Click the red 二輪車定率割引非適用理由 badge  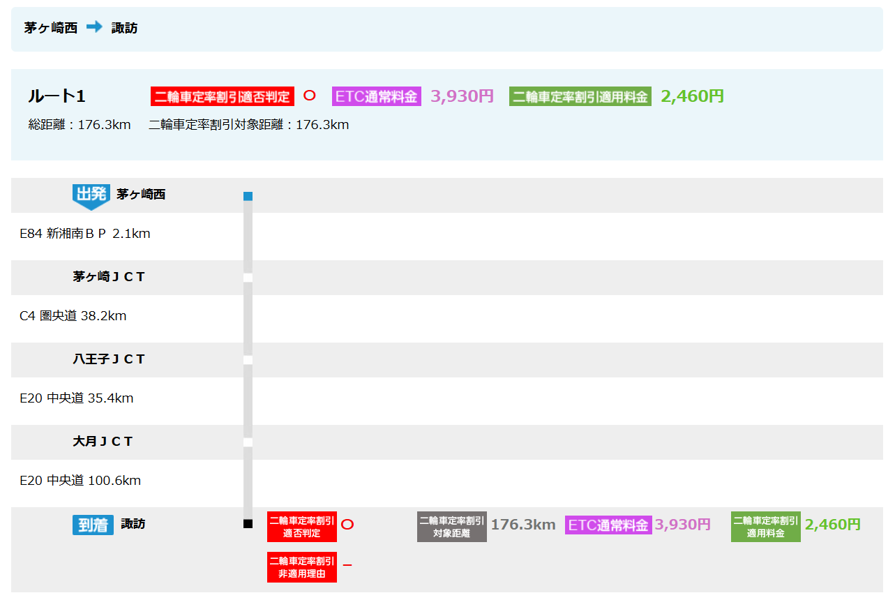301,567
